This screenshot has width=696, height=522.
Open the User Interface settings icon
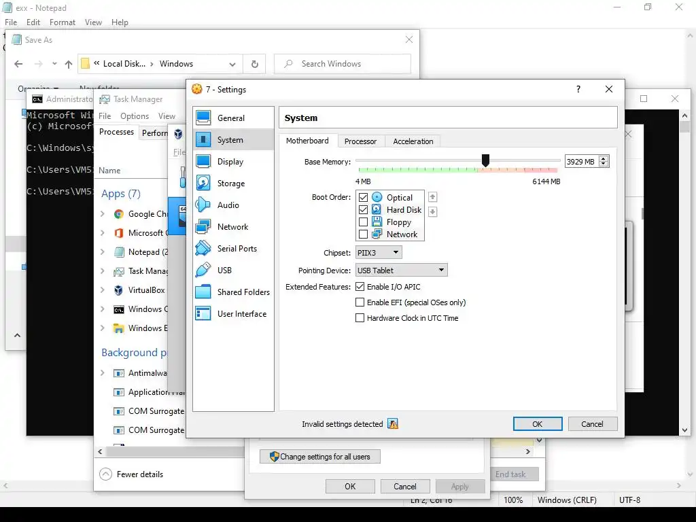coord(203,314)
